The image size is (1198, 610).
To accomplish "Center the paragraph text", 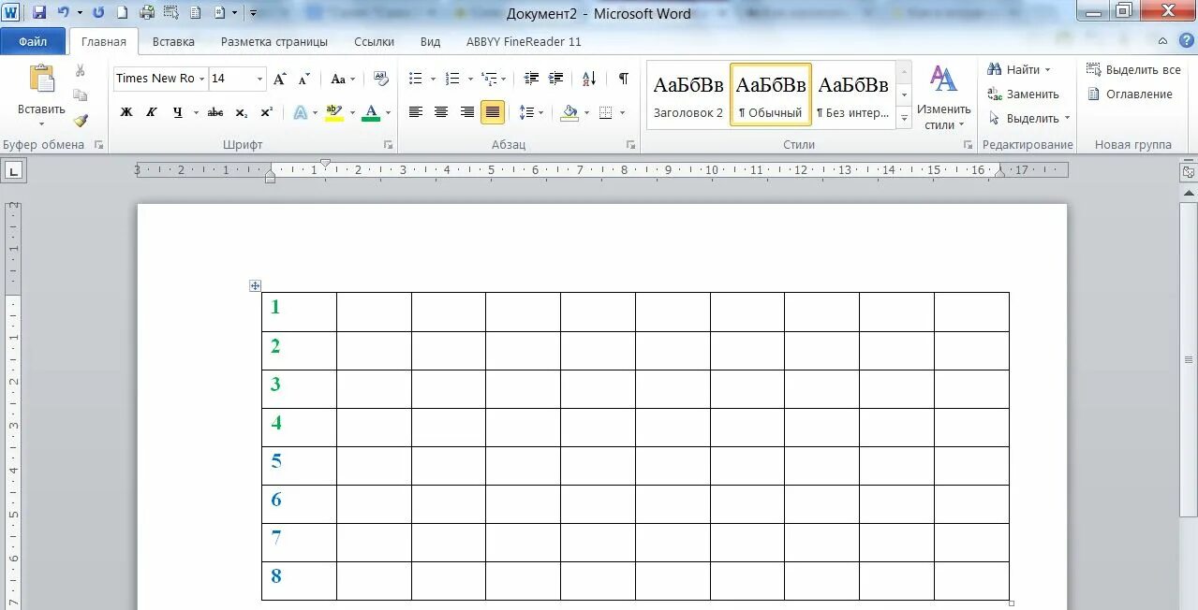I will click(x=441, y=112).
